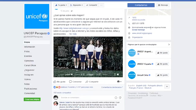Viewport: 196px width, 110px height.
Task: Click the post date 13 de junio
Action: click(x=65, y=11)
